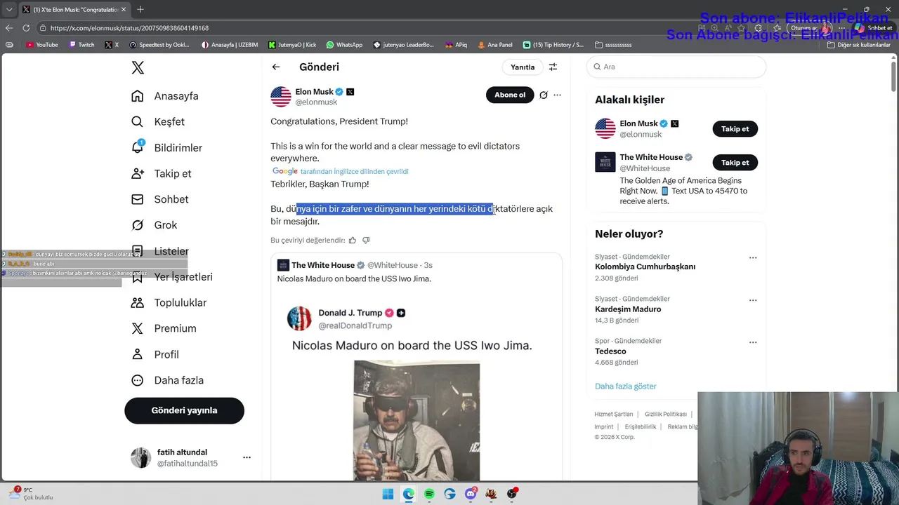899x505 pixels.
Task: Open the sssssssss bookmark folder
Action: click(613, 45)
